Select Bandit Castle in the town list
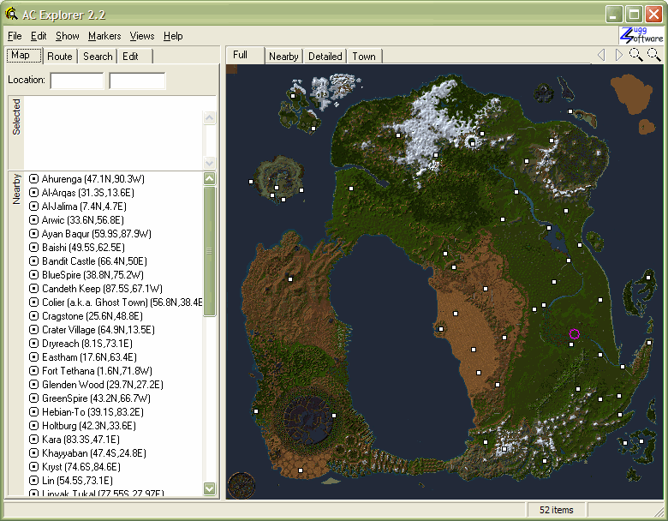The height and width of the screenshot is (521, 668). click(x=93, y=261)
